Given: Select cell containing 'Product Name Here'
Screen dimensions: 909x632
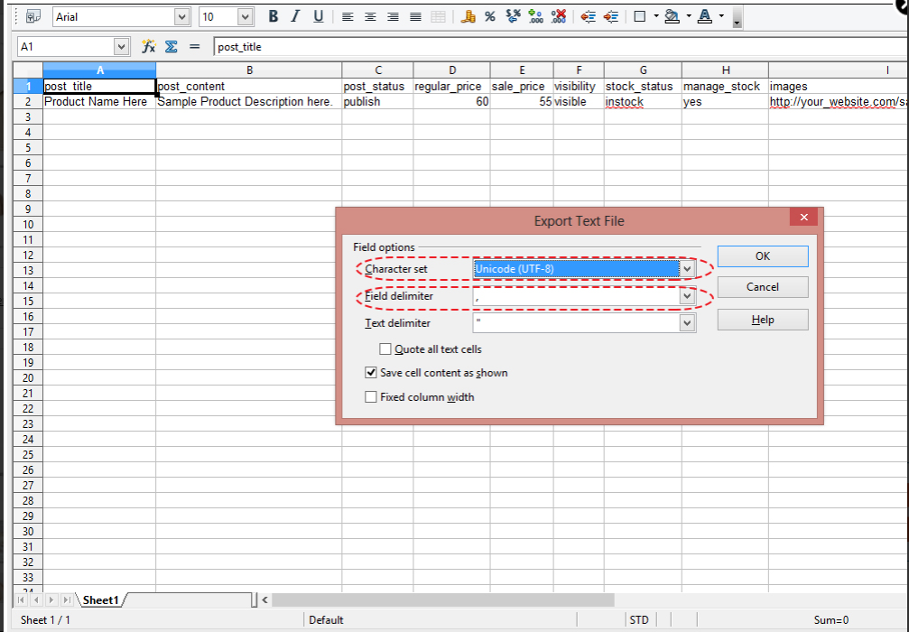Looking at the screenshot, I should click(x=99, y=101).
